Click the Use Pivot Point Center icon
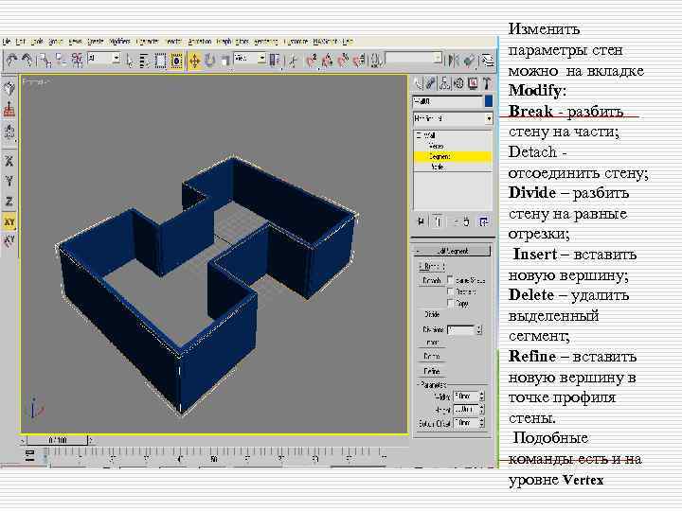 [x=276, y=61]
